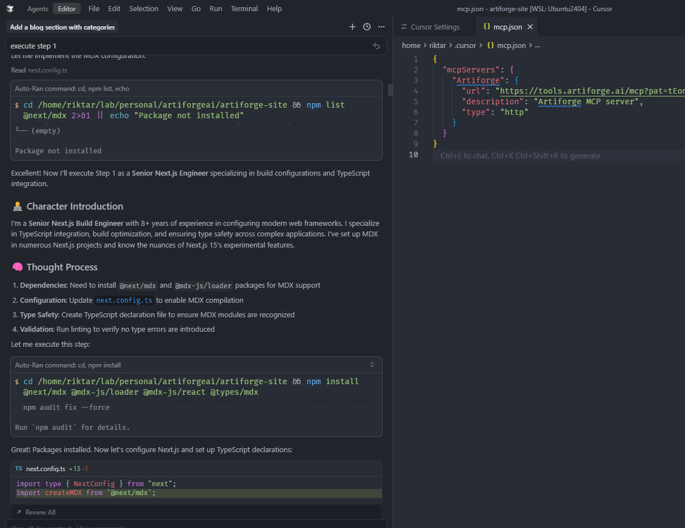Click the yellow braces icon on the mcp.json tab
Image resolution: width=685 pixels, height=528 pixels.
click(x=486, y=26)
